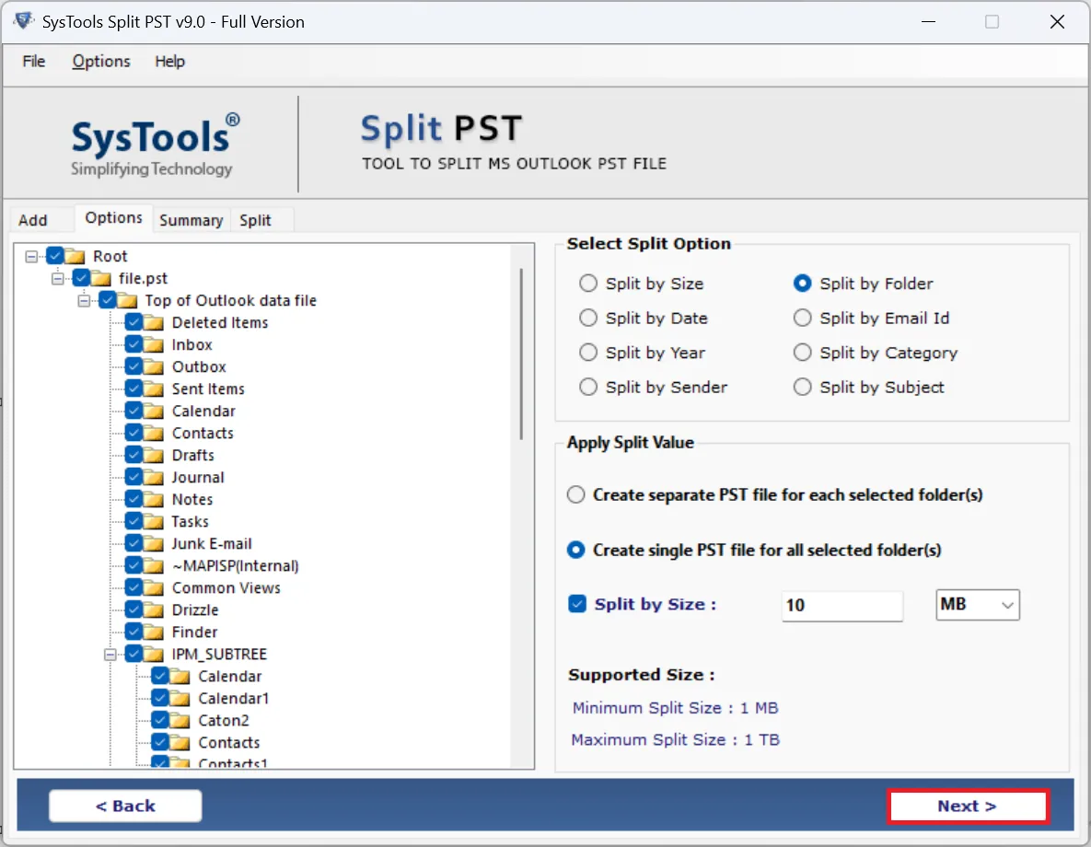This screenshot has height=847, width=1091.
Task: Select the Split by Size radio option
Action: [x=588, y=284]
